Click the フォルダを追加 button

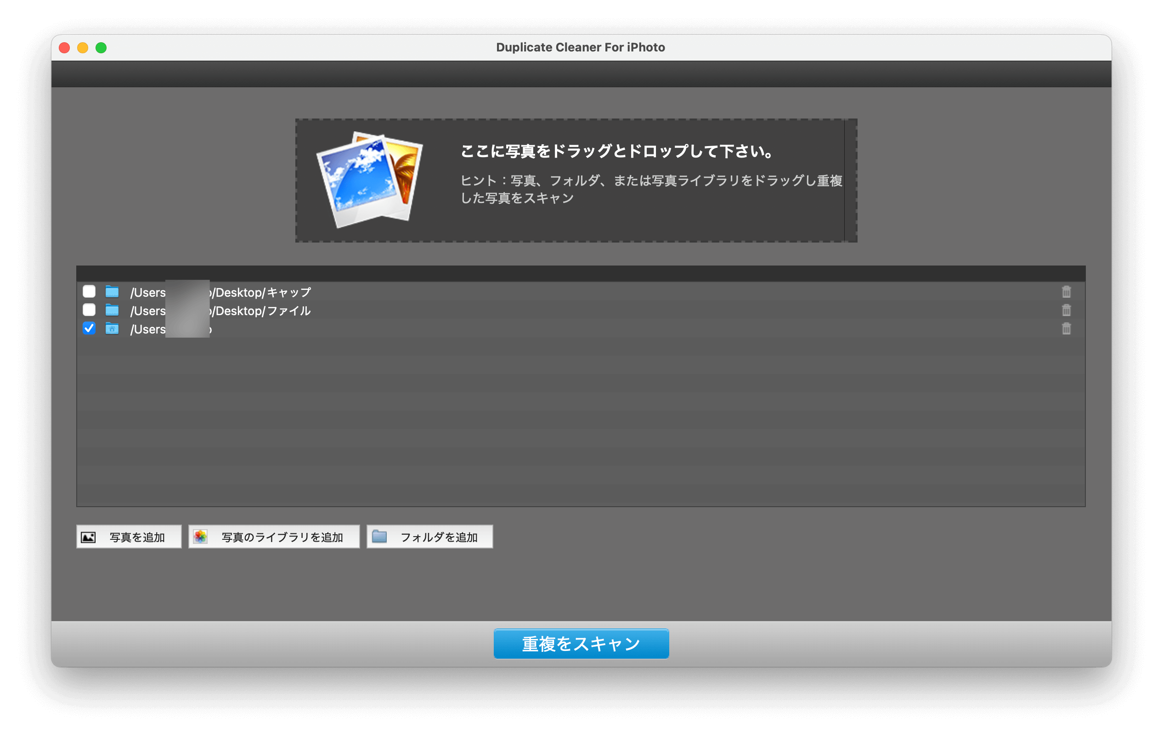[430, 537]
